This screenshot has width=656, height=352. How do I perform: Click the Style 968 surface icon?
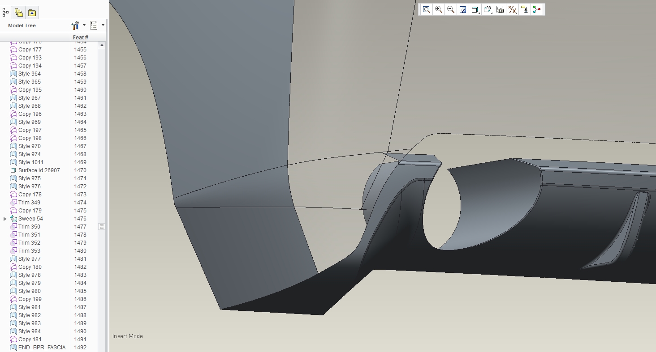click(x=13, y=106)
